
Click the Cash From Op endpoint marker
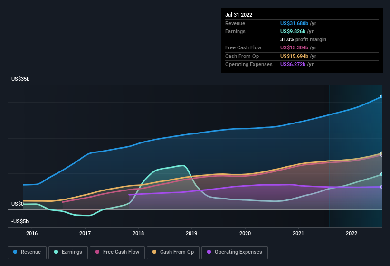click(382, 153)
